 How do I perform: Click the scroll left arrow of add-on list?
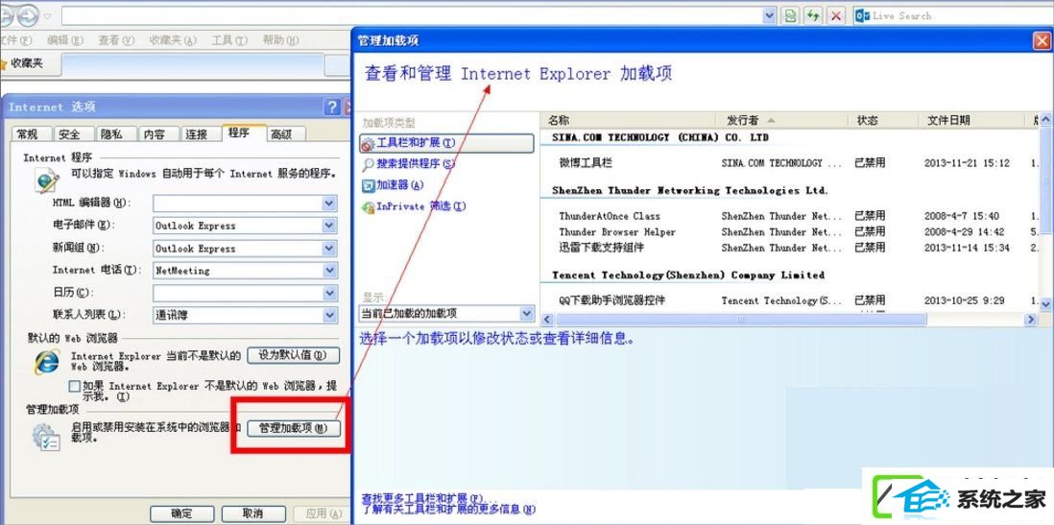(x=547, y=320)
